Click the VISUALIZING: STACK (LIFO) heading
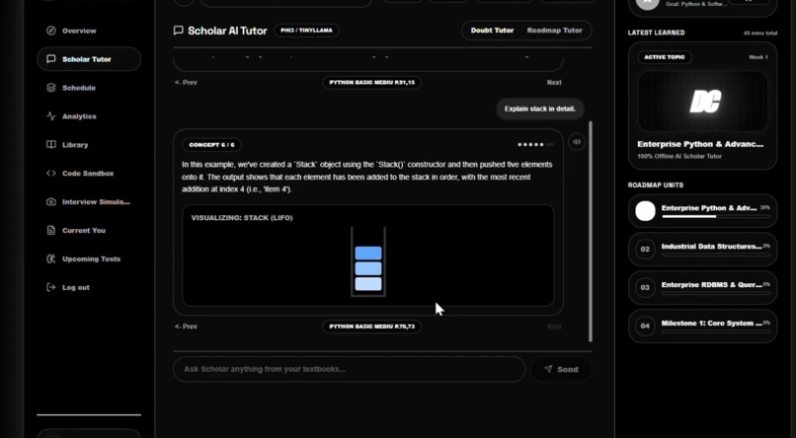Viewport: 796px width, 438px height. 242,218
